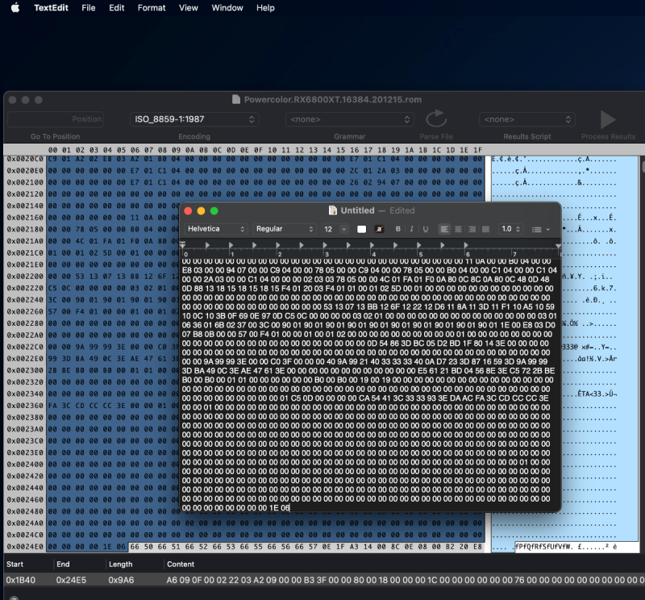Viewport: 645px width, 600px height.
Task: Click the Content column header
Action: (x=181, y=564)
